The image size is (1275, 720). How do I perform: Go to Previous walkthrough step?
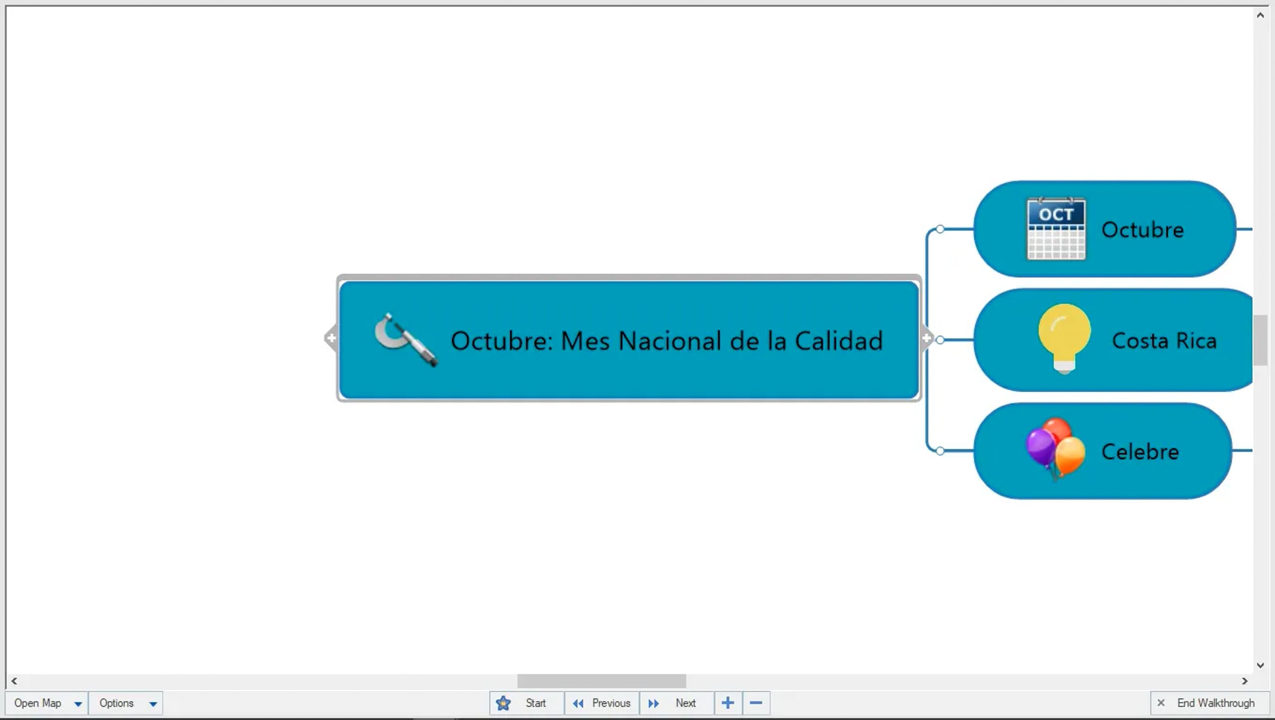601,703
